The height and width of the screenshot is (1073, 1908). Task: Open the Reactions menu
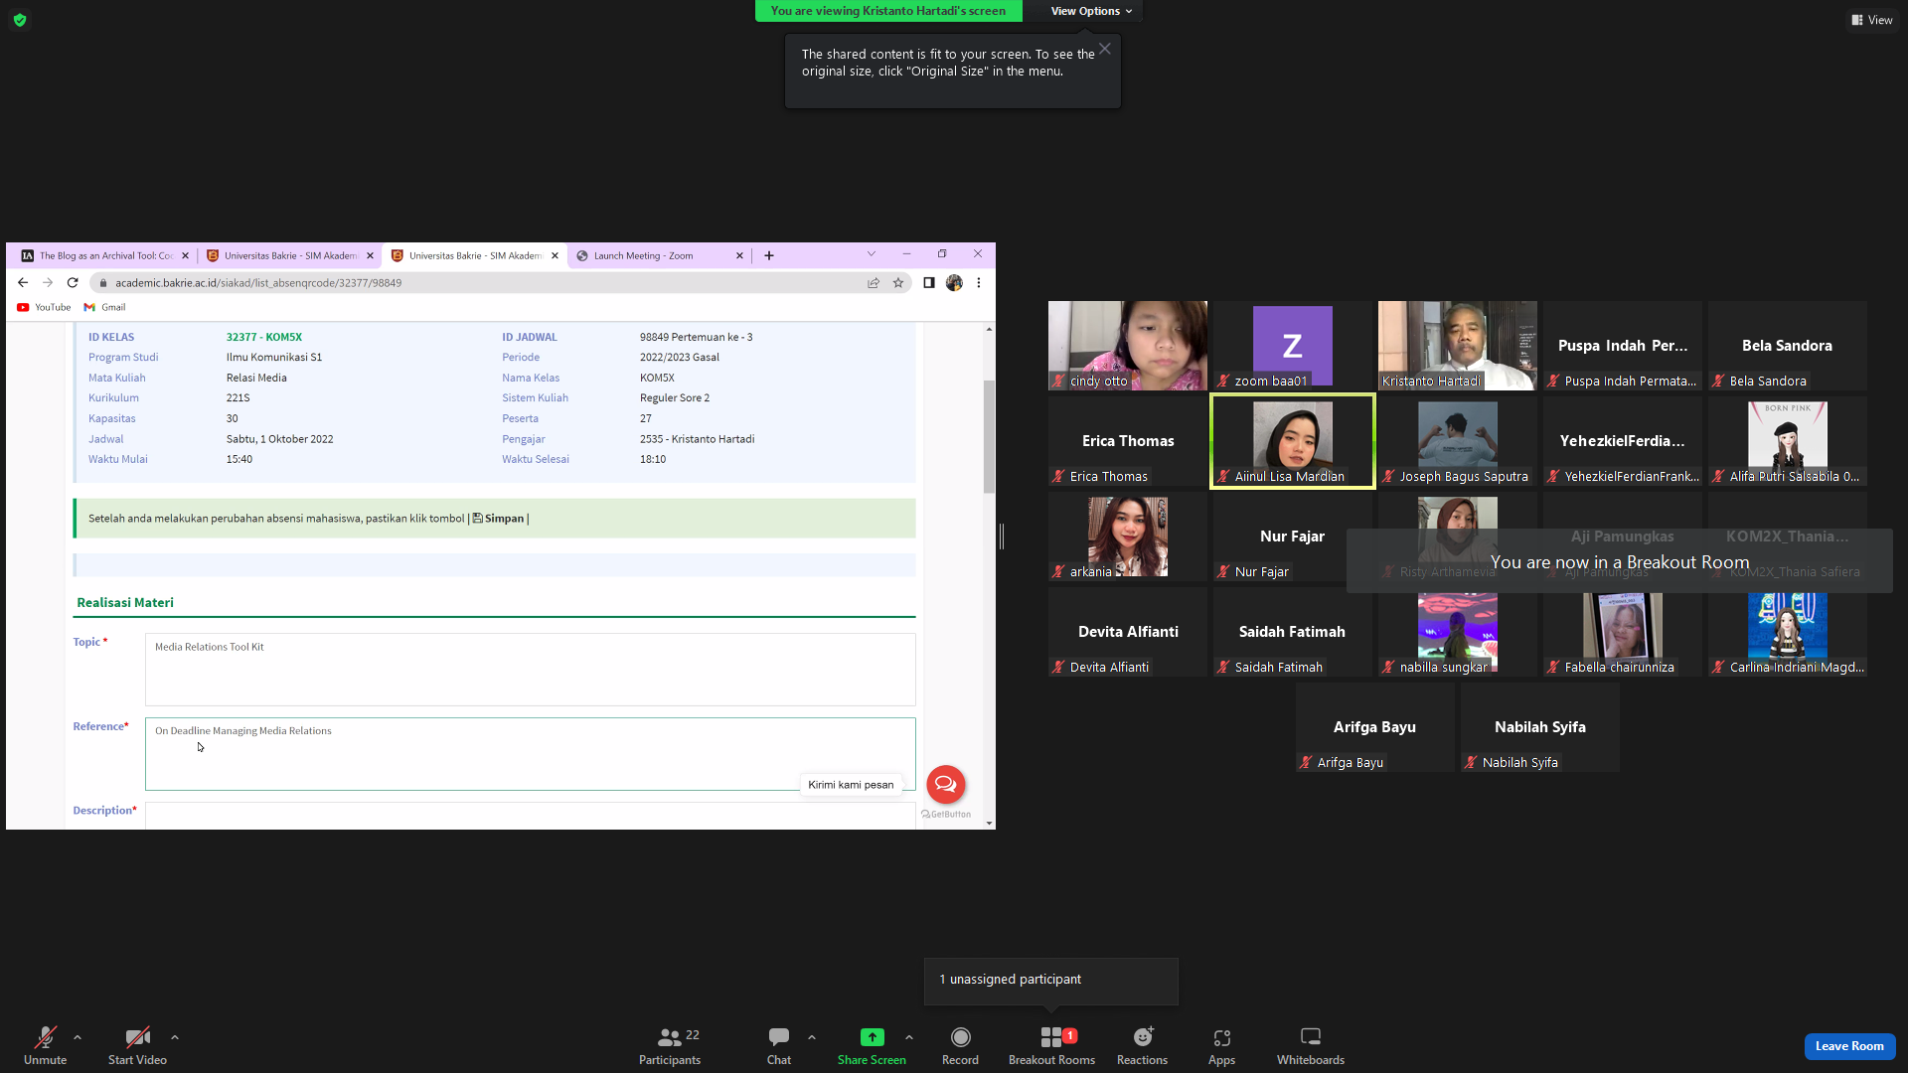pos(1142,1045)
